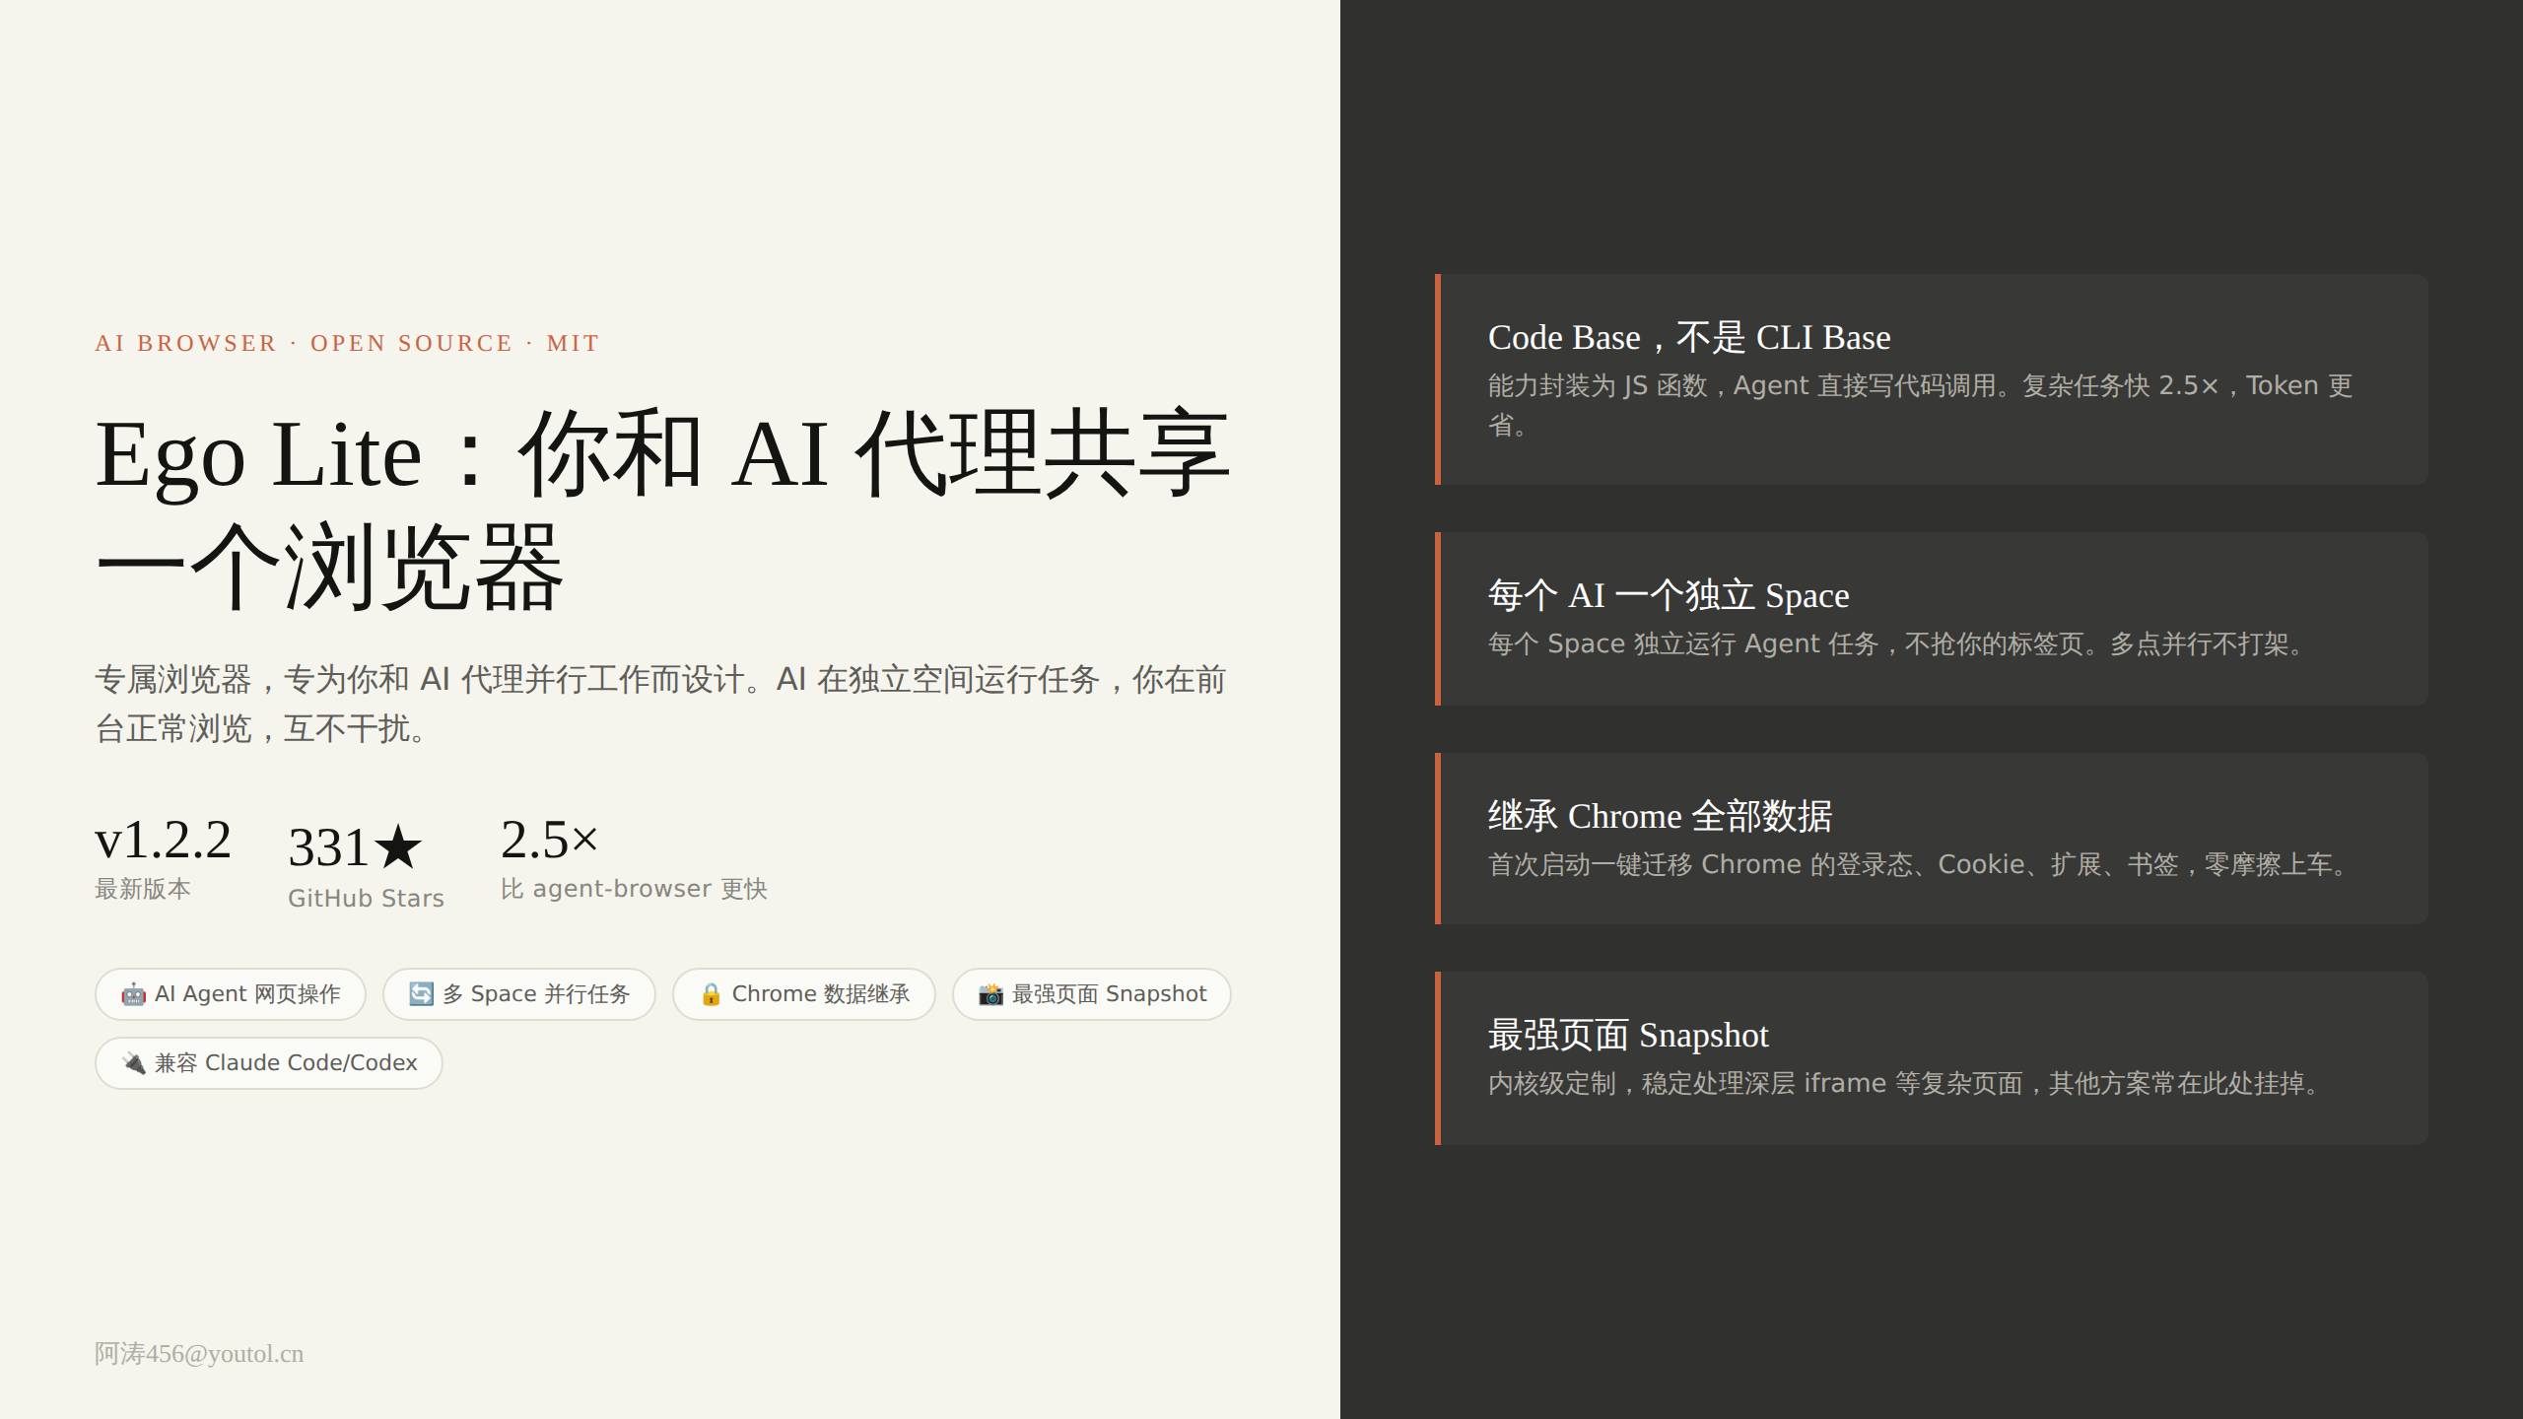Click the description '首次启动一键迁移 Chrome'
The height and width of the screenshot is (1419, 2523).
click(x=1920, y=865)
